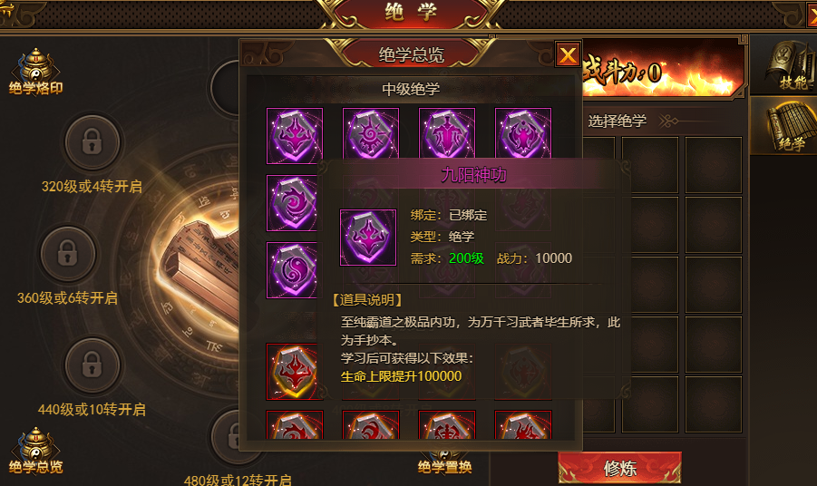817x486 pixels.
Task: Select the first empty slot under 选择绝学
Action: tap(598, 165)
